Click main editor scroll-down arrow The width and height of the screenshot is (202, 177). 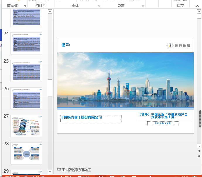(x=199, y=146)
